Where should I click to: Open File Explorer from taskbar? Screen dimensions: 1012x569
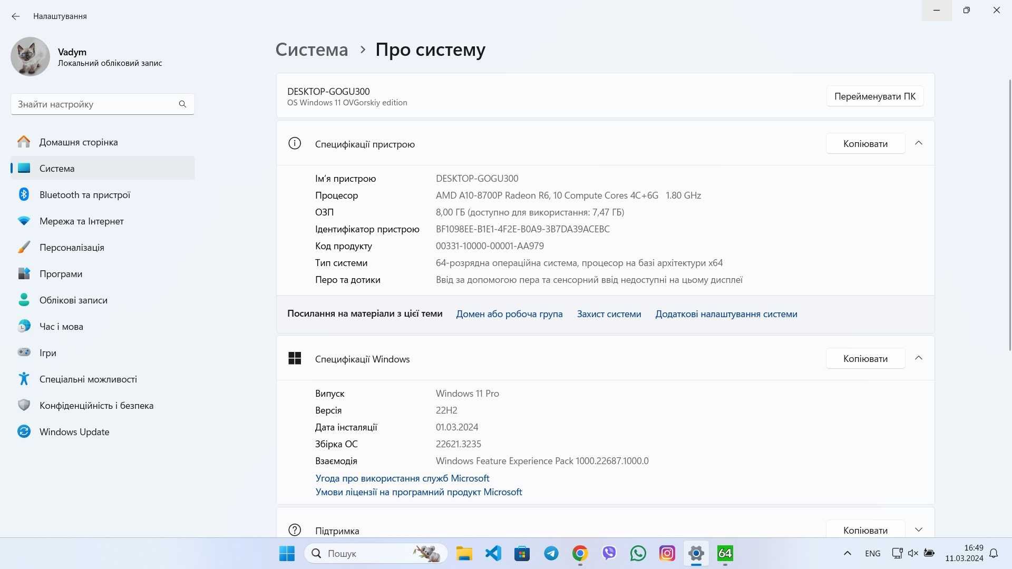click(x=464, y=553)
